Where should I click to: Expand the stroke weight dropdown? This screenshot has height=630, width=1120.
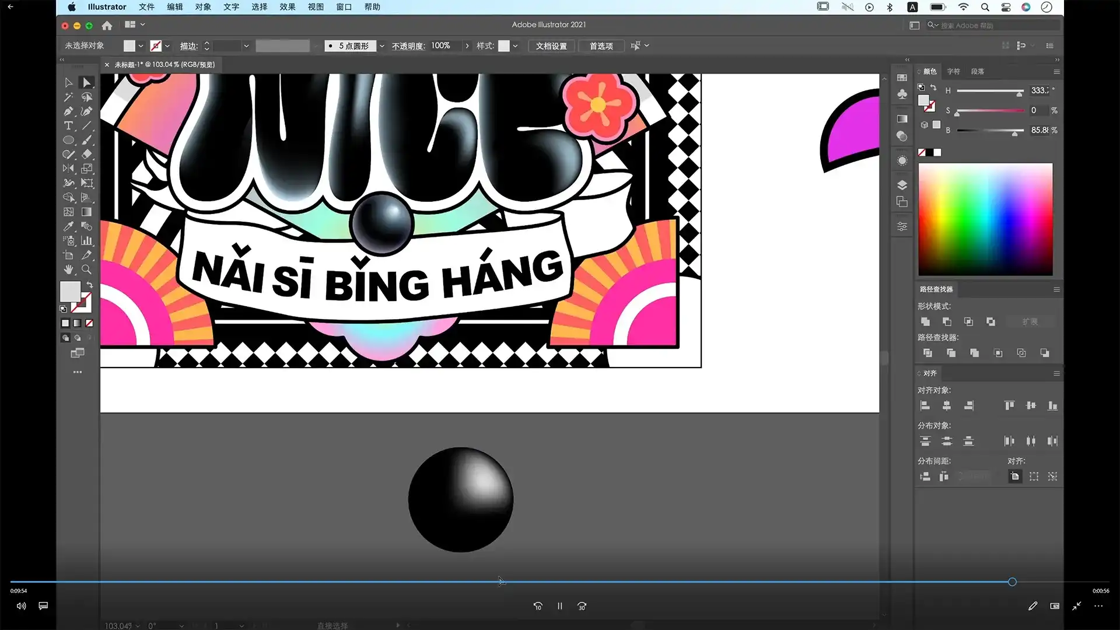pyautogui.click(x=246, y=45)
